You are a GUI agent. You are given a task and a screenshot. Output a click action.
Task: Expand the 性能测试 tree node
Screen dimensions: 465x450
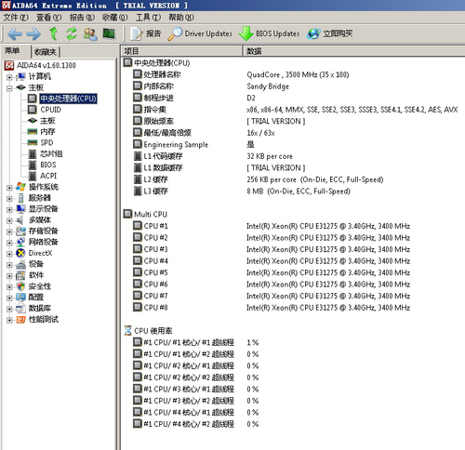(x=9, y=320)
